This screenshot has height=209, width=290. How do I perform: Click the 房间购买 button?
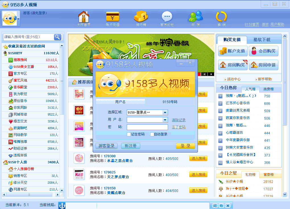click(233, 65)
